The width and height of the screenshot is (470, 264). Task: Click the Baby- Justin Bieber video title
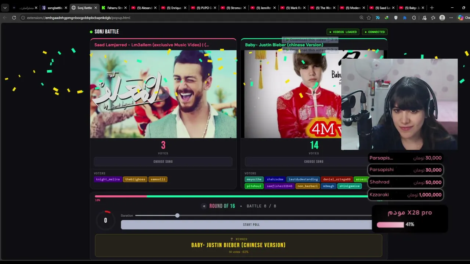(284, 45)
